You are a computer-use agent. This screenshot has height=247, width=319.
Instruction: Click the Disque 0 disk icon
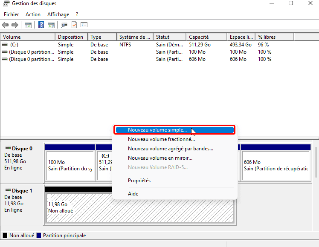[8, 148]
